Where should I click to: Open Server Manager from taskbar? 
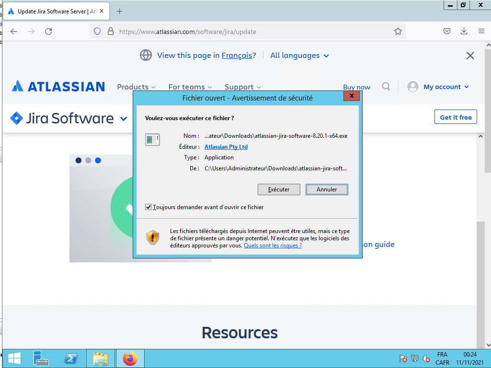tap(41, 358)
